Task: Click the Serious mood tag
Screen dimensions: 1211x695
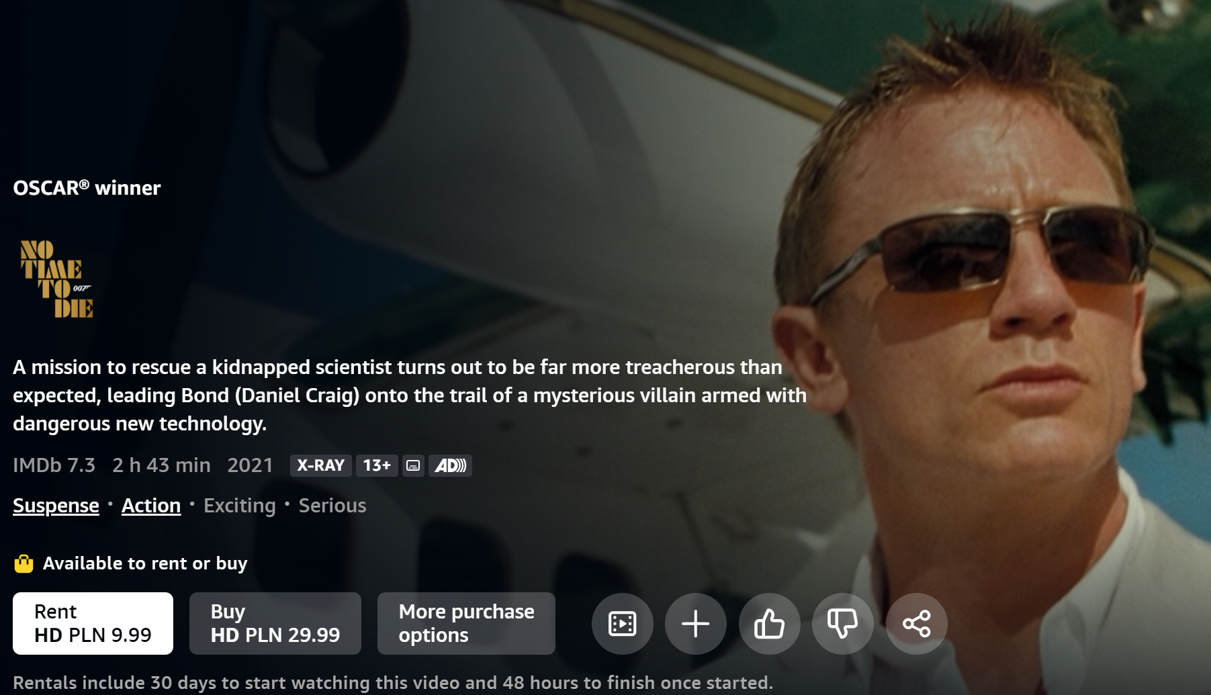Action: coord(332,506)
